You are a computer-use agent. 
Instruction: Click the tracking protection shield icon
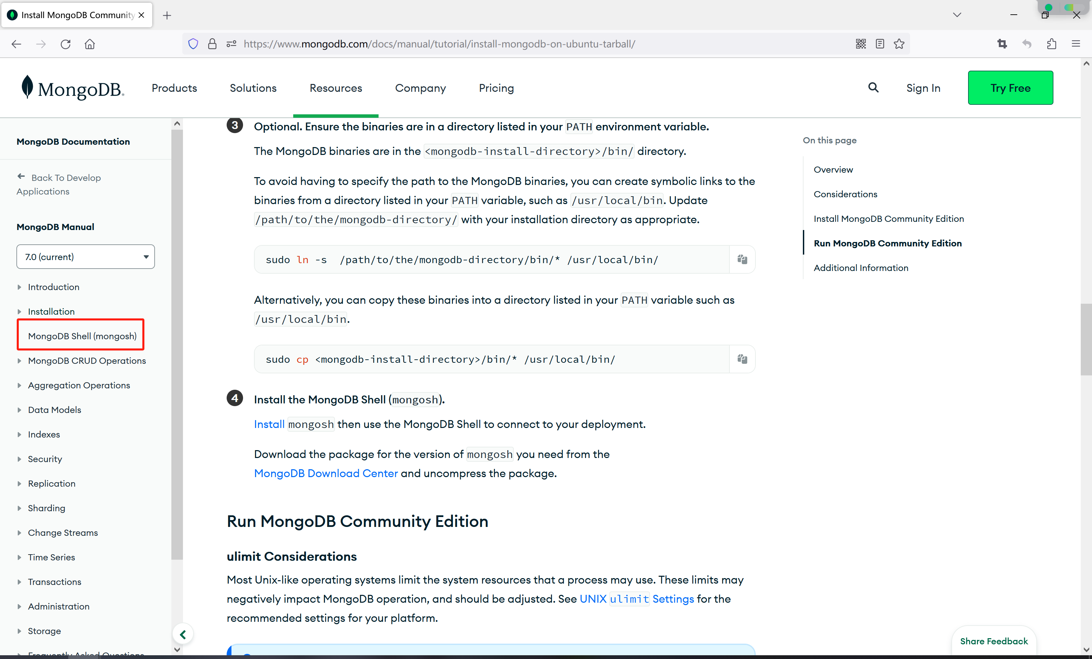tap(193, 44)
